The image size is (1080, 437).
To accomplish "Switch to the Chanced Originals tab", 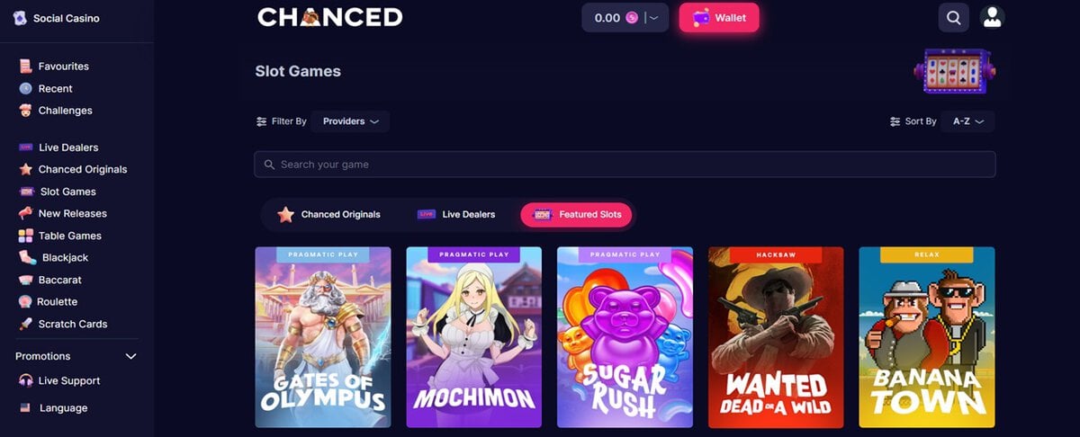I will click(x=329, y=215).
